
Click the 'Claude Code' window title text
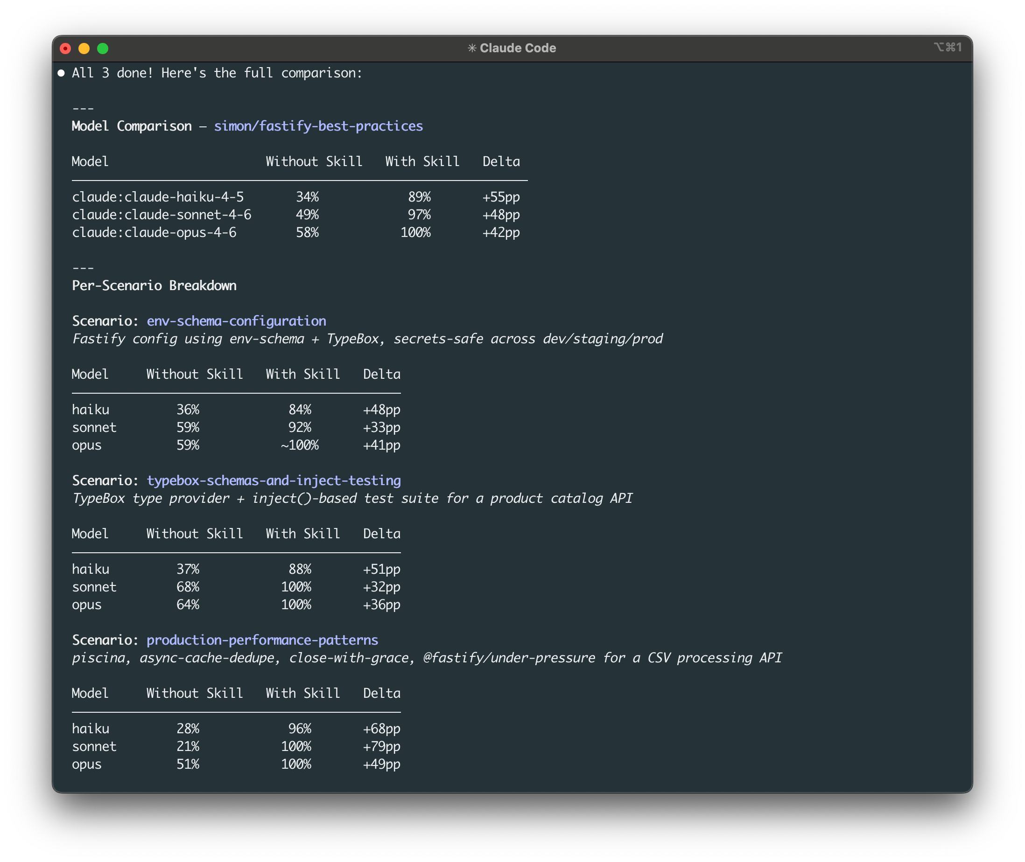[x=518, y=48]
